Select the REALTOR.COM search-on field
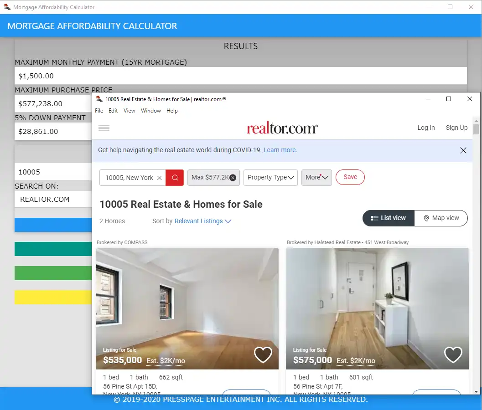482x410 pixels. tap(53, 200)
